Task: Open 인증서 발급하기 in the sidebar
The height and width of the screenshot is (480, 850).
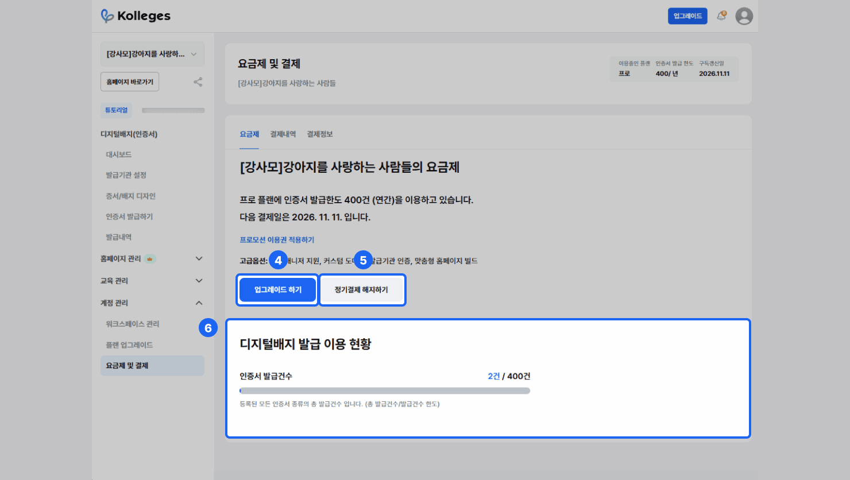Action: coord(129,217)
